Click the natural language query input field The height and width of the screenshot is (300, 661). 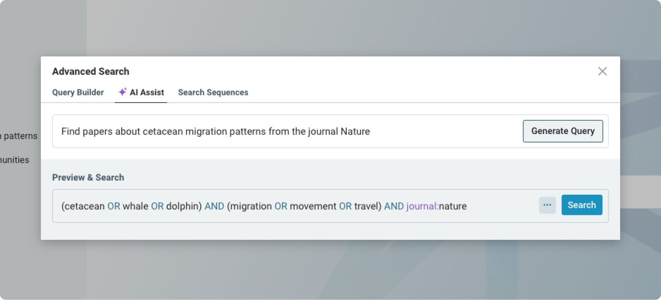point(235,131)
